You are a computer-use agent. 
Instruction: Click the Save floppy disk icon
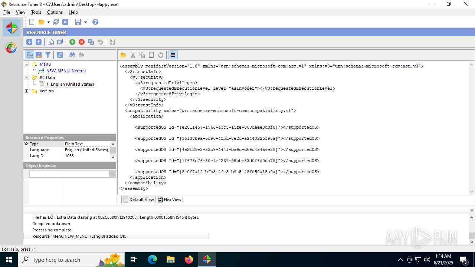(78, 22)
